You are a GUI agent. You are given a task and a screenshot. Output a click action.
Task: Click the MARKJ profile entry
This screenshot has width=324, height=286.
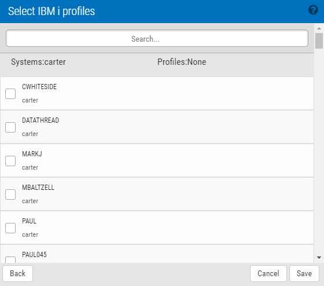pos(157,160)
